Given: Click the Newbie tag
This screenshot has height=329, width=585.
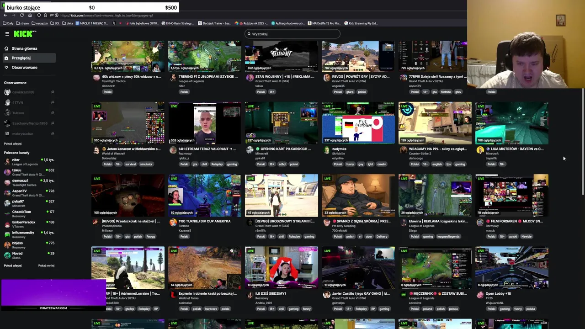Looking at the screenshot, I should (526, 236).
